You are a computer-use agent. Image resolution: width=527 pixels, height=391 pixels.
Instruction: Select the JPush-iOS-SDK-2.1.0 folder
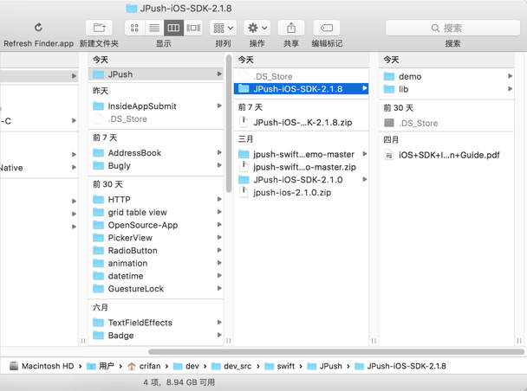(x=301, y=180)
